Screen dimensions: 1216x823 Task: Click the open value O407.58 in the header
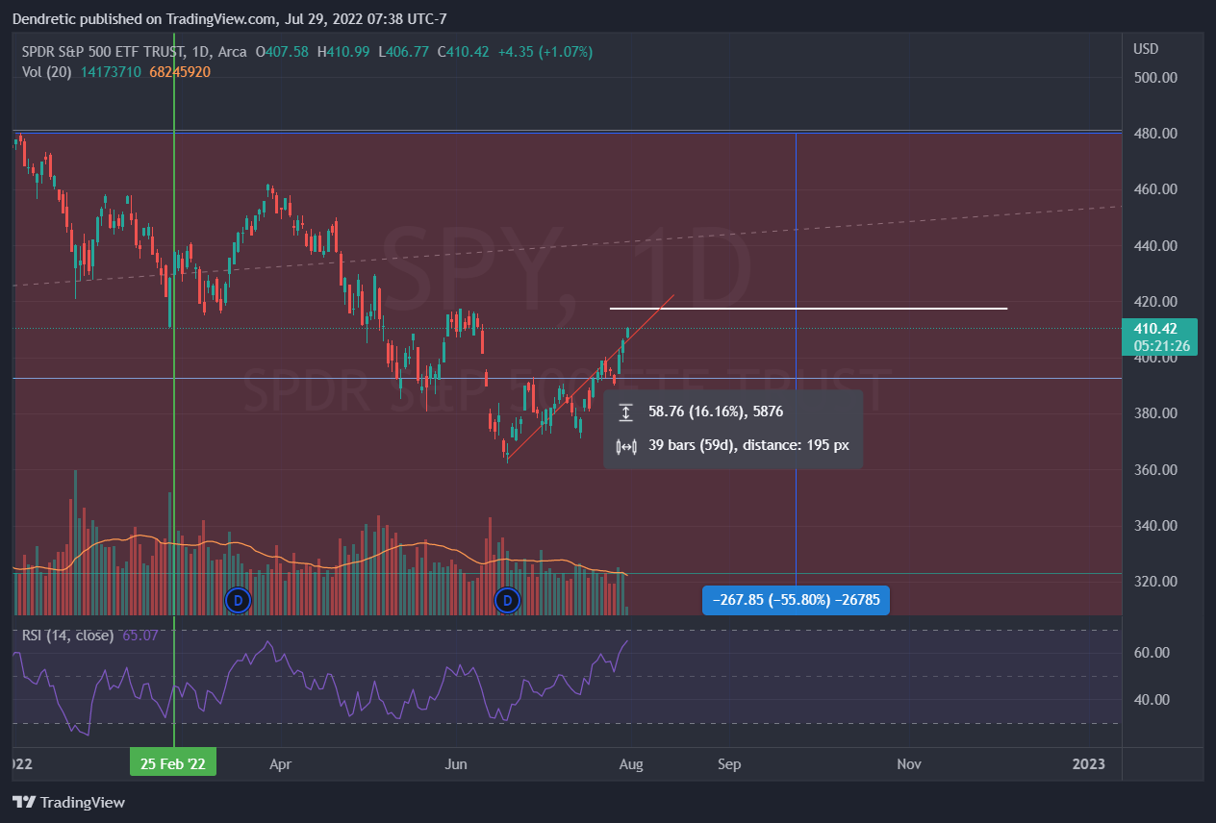pyautogui.click(x=282, y=51)
